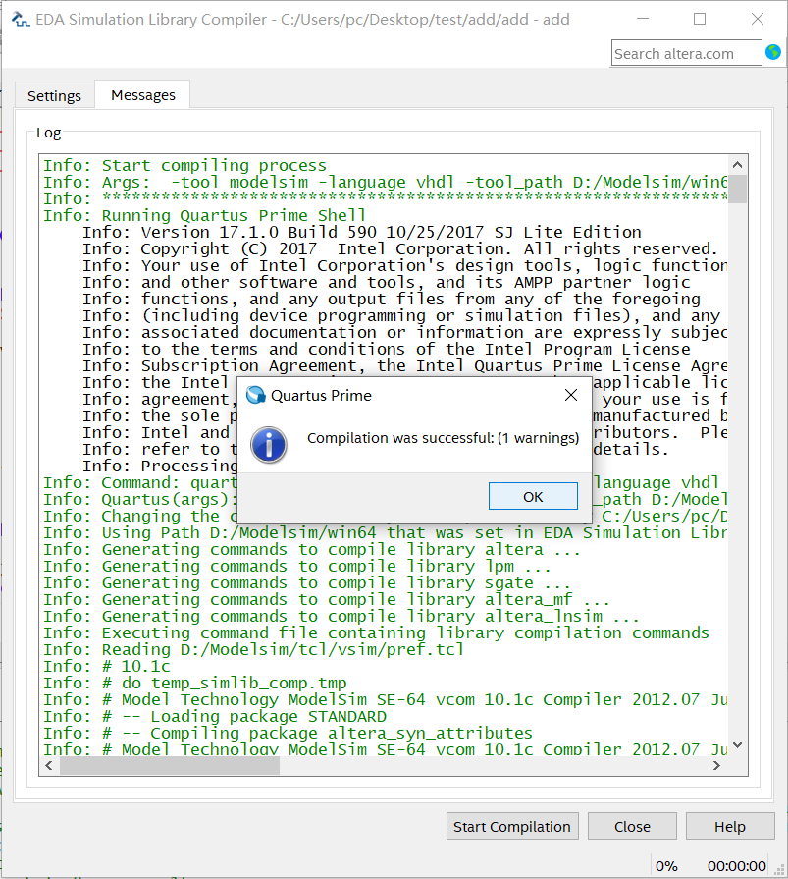Click log line 'Using Path D:/Modelsim/win64'
788x879 pixels.
pos(386,532)
